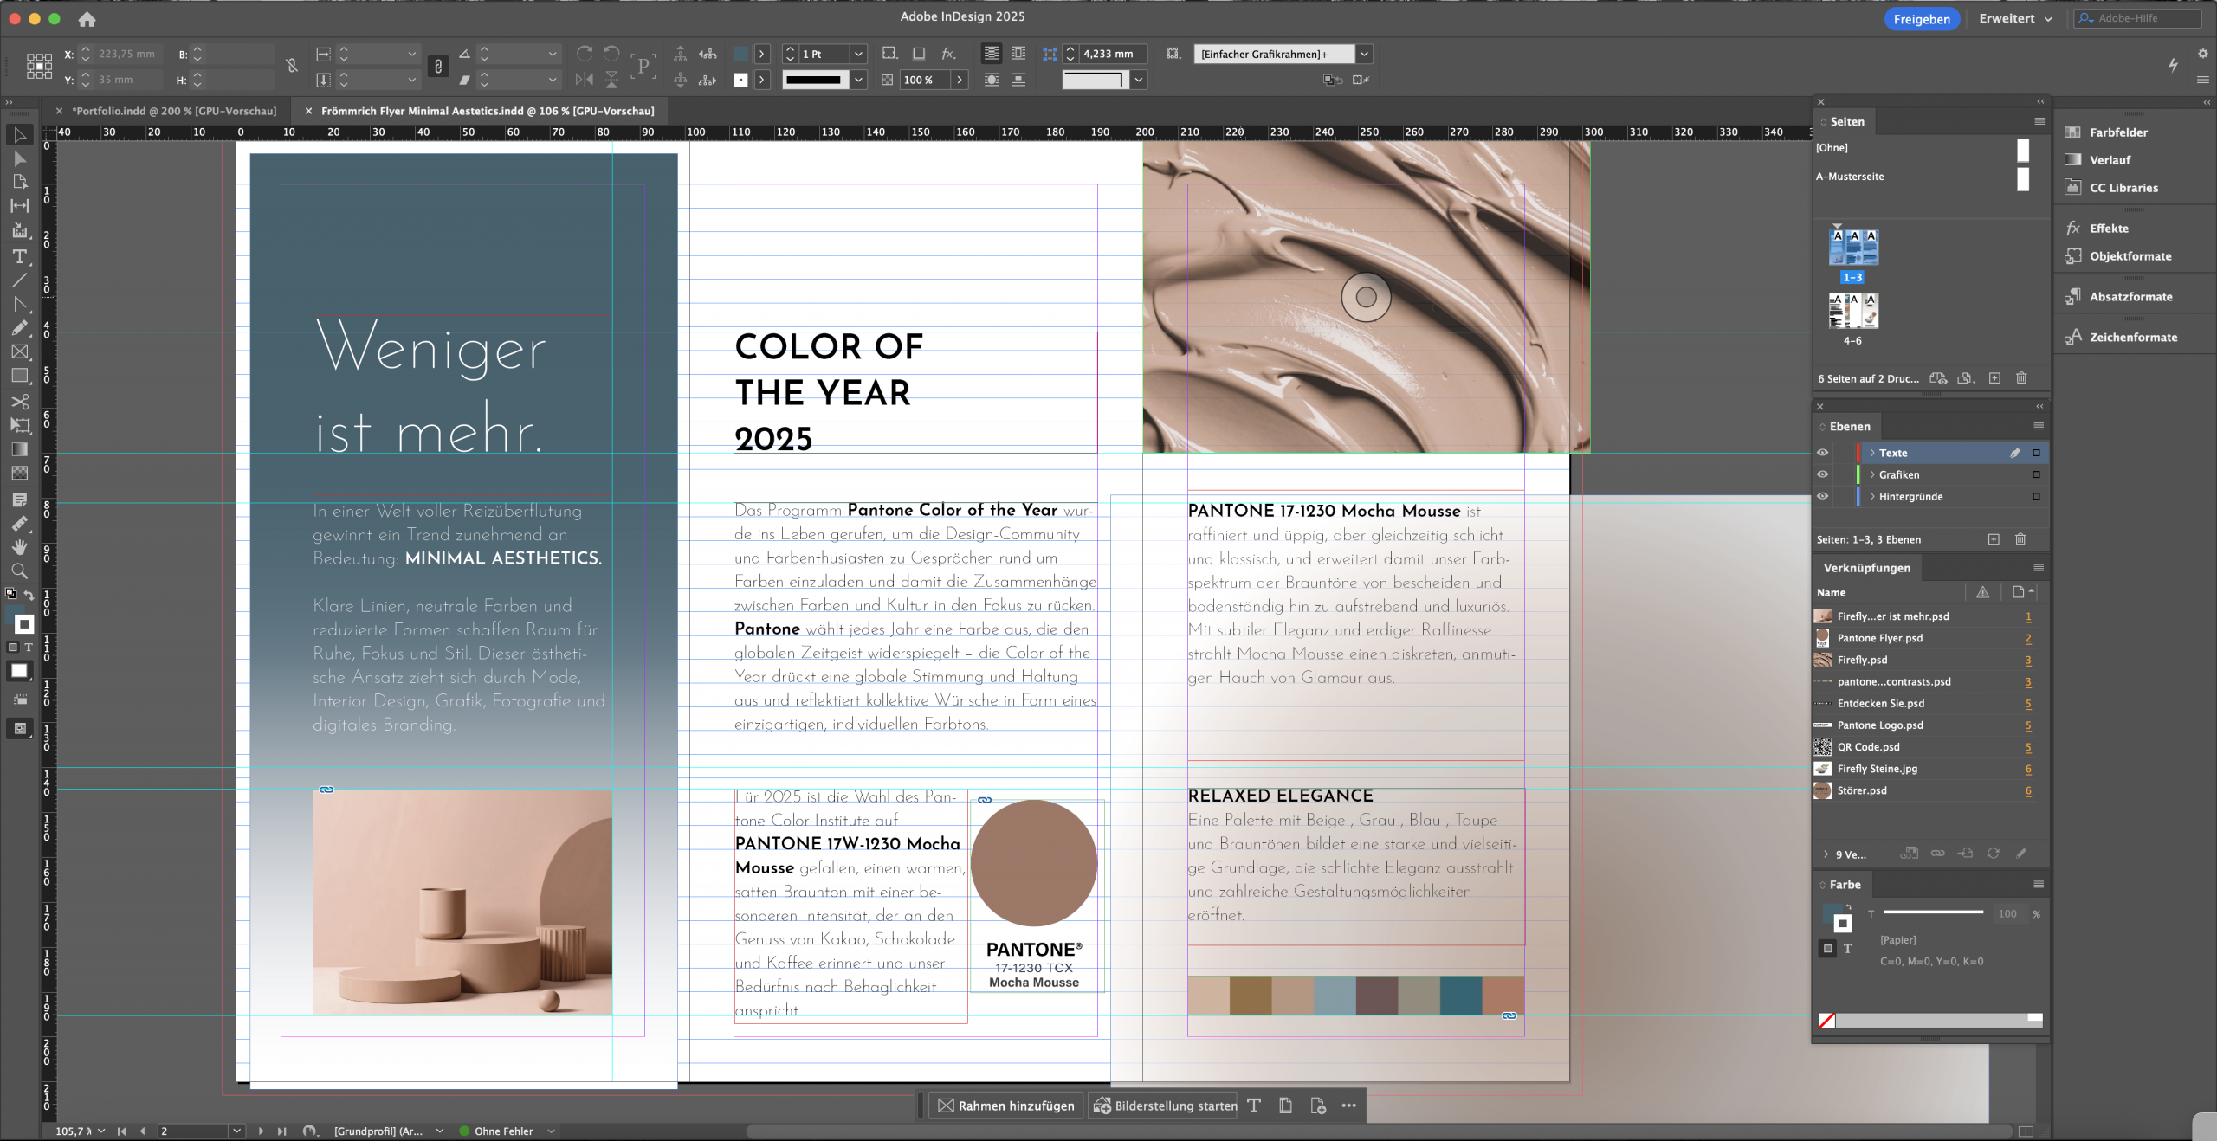
Task: Click the Freigeben button
Action: 1921,18
